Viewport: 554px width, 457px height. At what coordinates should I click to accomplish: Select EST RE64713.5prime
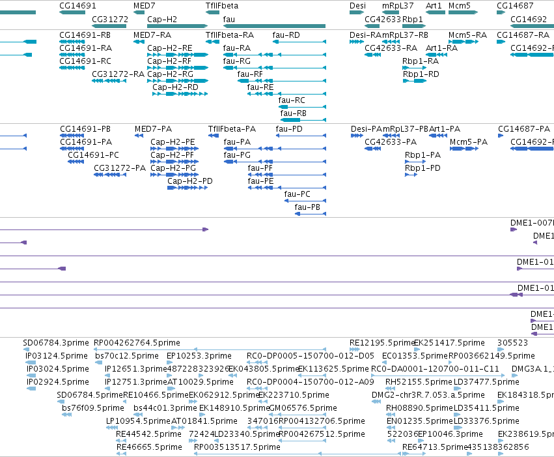coord(435,447)
